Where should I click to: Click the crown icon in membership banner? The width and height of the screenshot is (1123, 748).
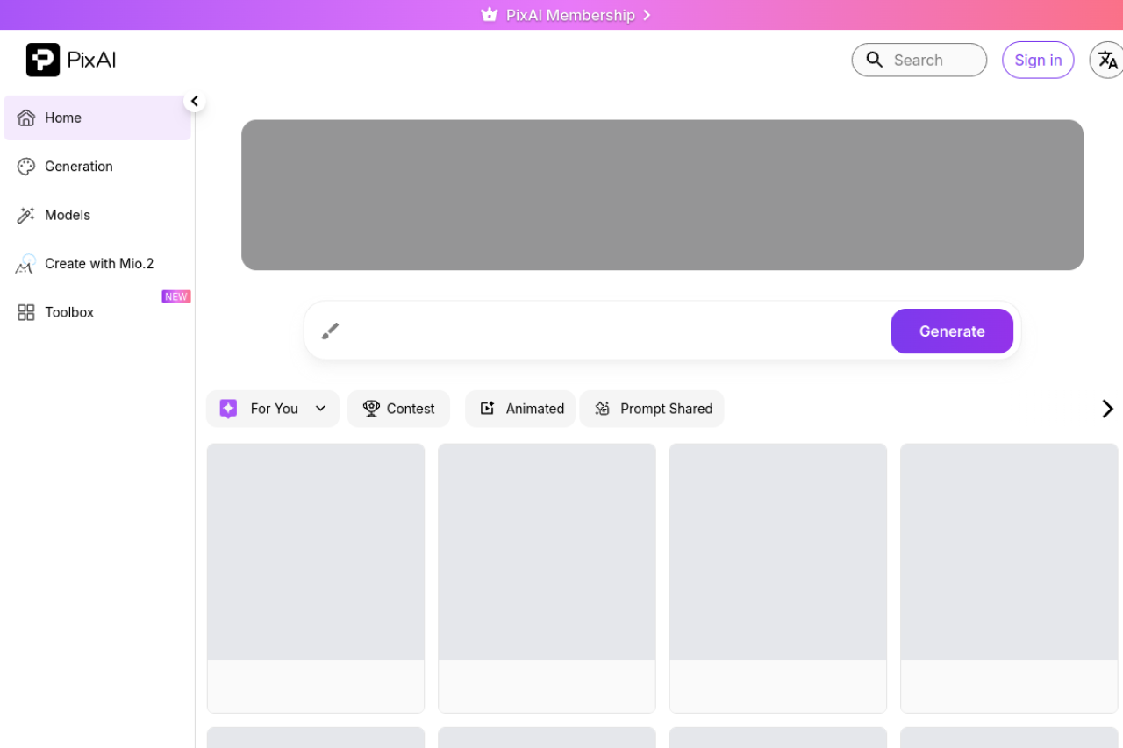tap(490, 15)
